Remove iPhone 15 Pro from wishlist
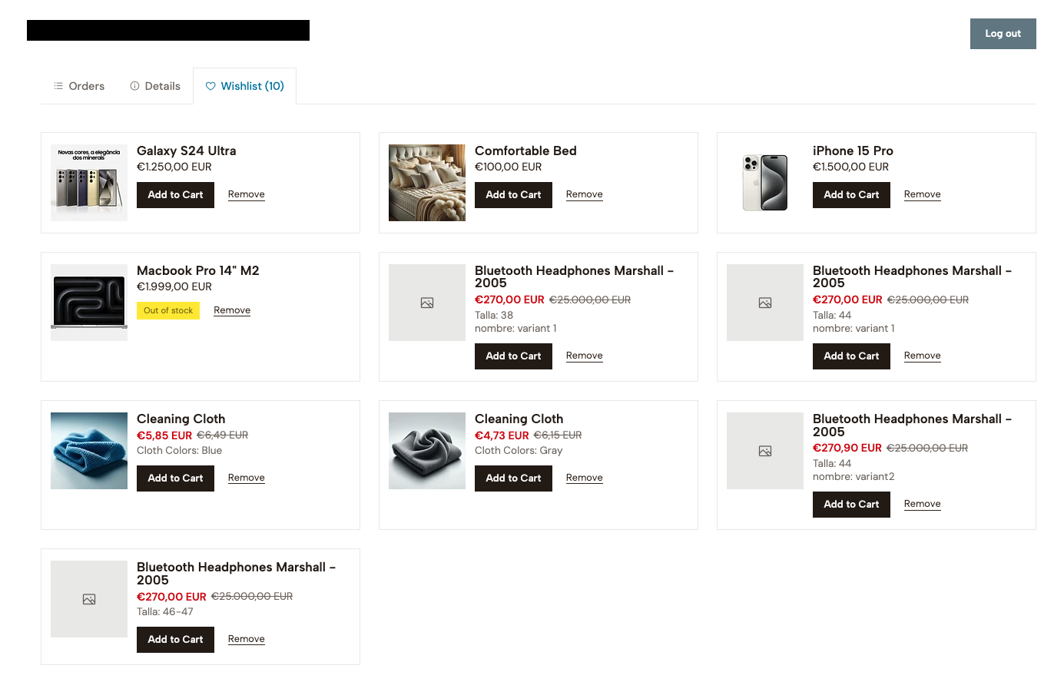The height and width of the screenshot is (682, 1064). point(922,194)
